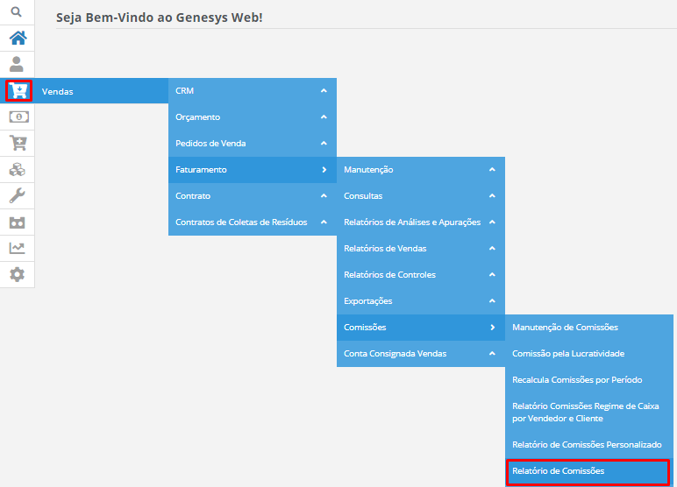
Task: Open the cart with plus purchases icon
Action: point(18,143)
